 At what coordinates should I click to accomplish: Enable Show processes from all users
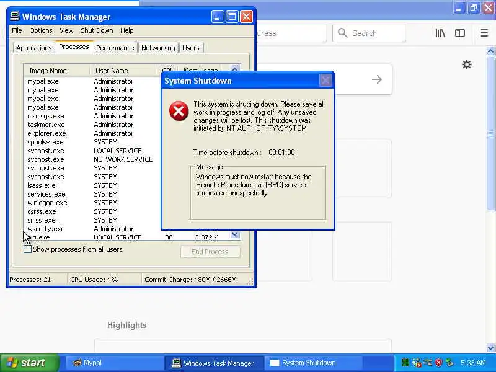click(x=27, y=249)
